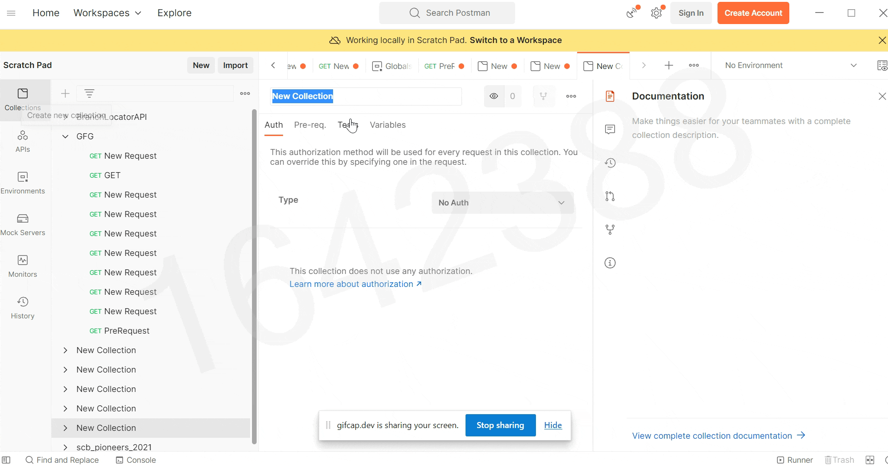Screen dimensions: 888x466
Task: Open the Collections sidebar section
Action: pyautogui.click(x=23, y=99)
